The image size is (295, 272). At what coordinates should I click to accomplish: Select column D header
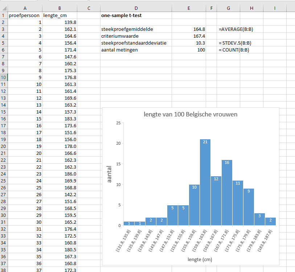(136, 8)
